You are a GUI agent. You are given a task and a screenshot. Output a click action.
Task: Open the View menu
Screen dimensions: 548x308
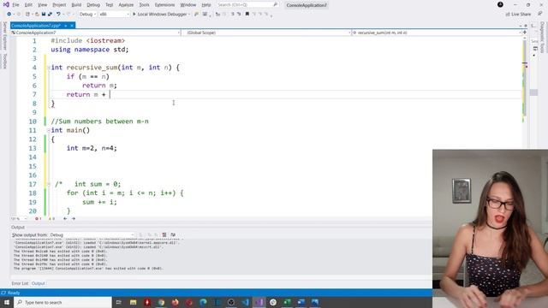(x=42, y=5)
